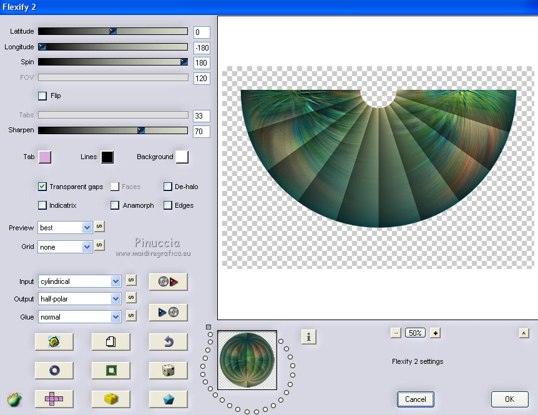Click the S button beside Input

pyautogui.click(x=130, y=280)
